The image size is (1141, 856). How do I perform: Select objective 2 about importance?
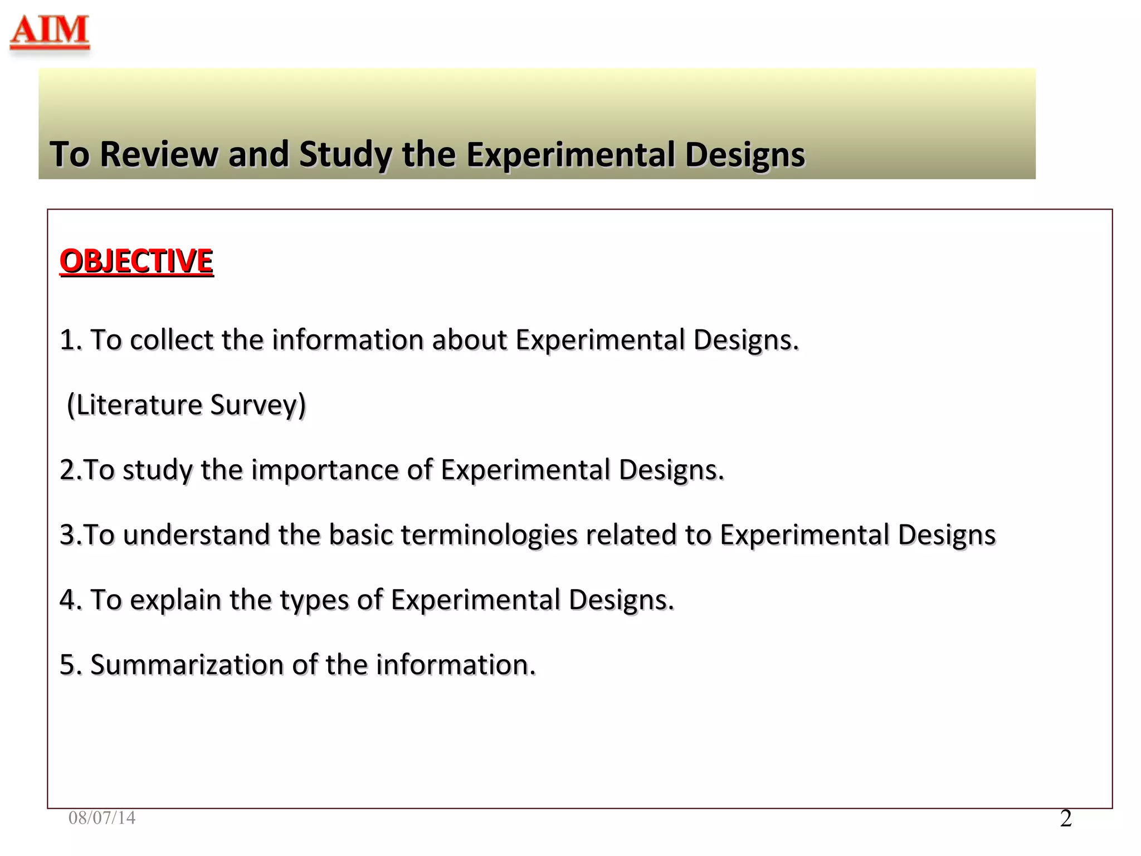[392, 470]
